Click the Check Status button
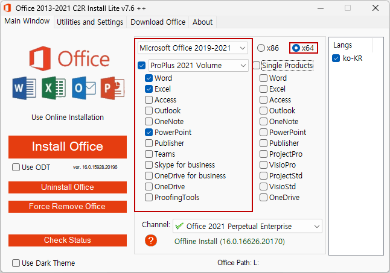 click(68, 240)
